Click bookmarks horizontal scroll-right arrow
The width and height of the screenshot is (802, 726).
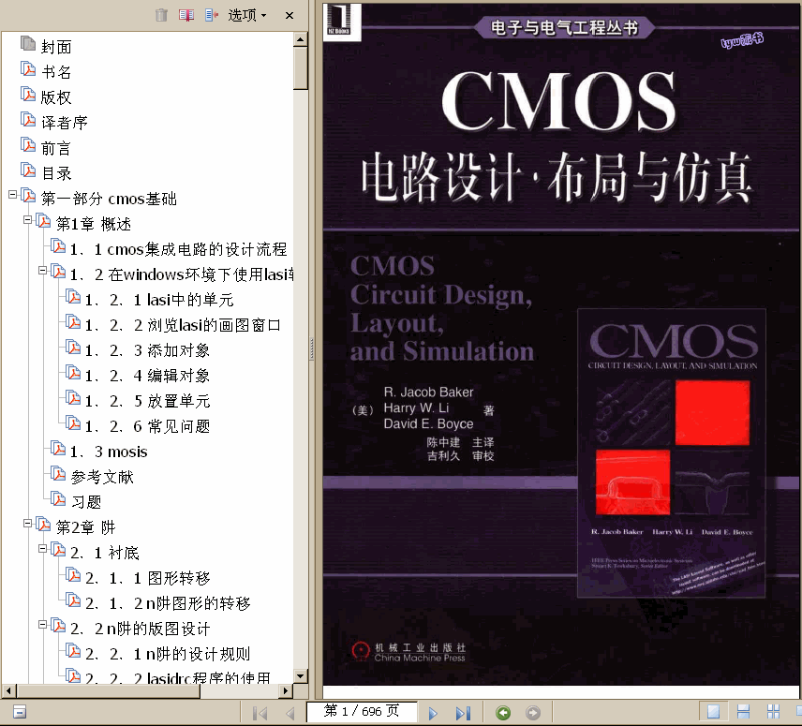[x=287, y=691]
